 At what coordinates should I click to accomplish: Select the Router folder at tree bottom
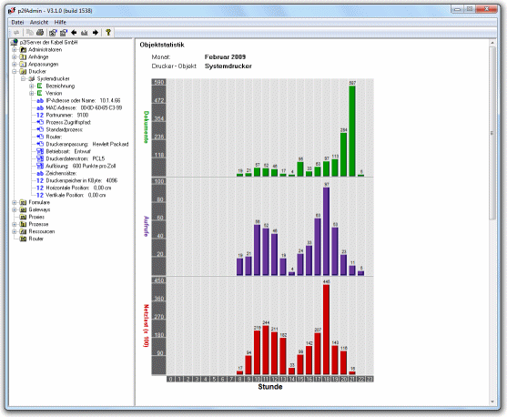[35, 239]
